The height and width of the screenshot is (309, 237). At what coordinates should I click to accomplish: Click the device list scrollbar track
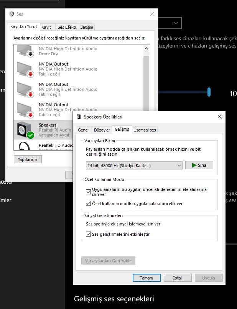(x=146, y=83)
